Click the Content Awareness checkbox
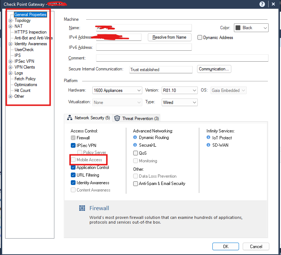 (x=73, y=190)
